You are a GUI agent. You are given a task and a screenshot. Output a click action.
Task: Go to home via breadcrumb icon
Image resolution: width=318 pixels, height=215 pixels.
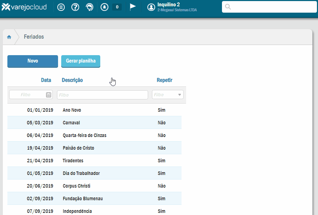click(x=9, y=37)
